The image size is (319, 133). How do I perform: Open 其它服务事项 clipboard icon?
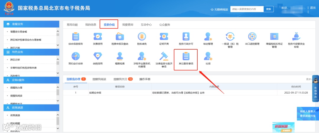tap(186, 56)
